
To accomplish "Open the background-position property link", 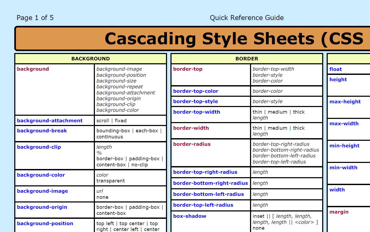I will click(x=45, y=224).
